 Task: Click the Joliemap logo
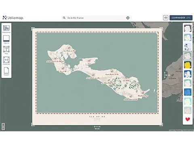pyautogui.click(x=13, y=18)
